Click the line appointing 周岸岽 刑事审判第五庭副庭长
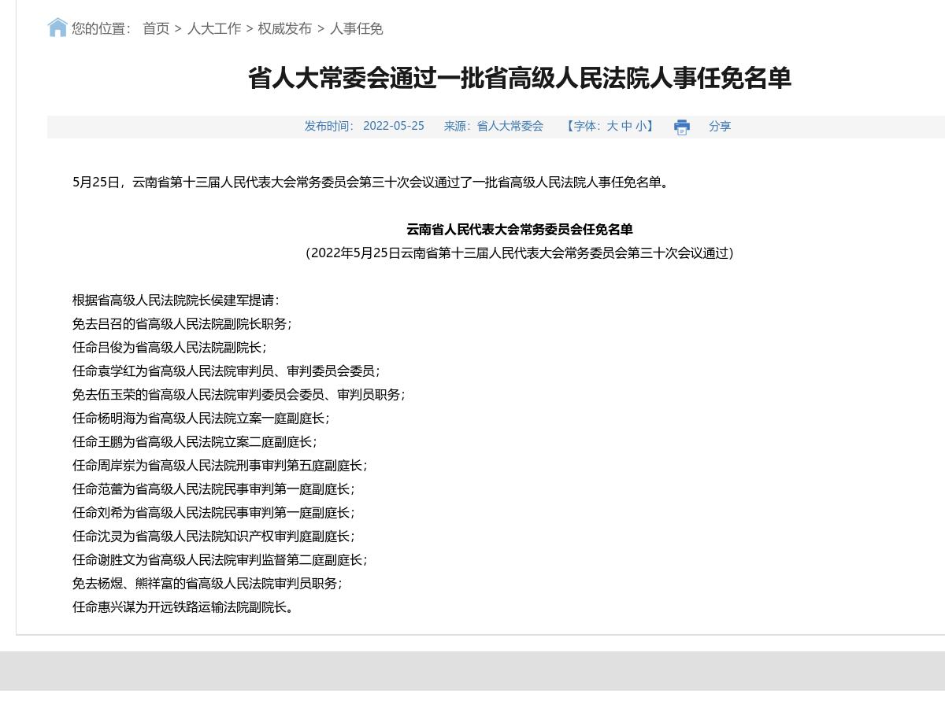 pos(220,466)
